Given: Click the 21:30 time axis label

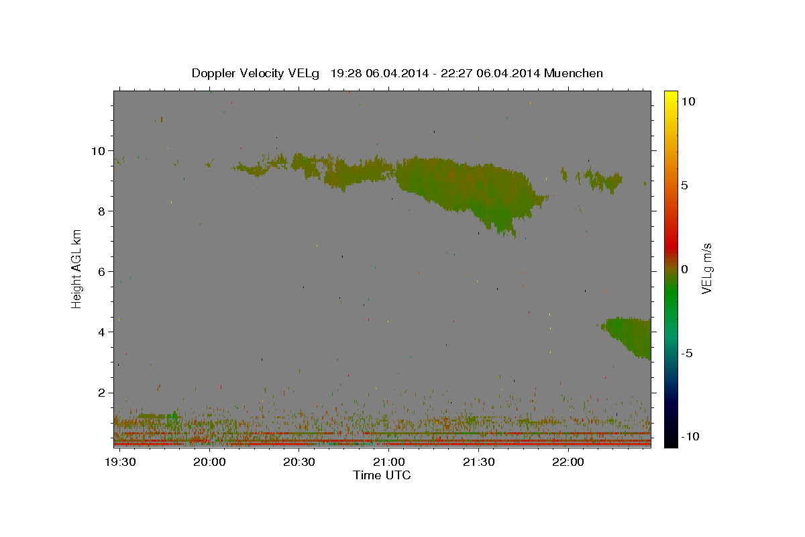Looking at the screenshot, I should 478,462.
